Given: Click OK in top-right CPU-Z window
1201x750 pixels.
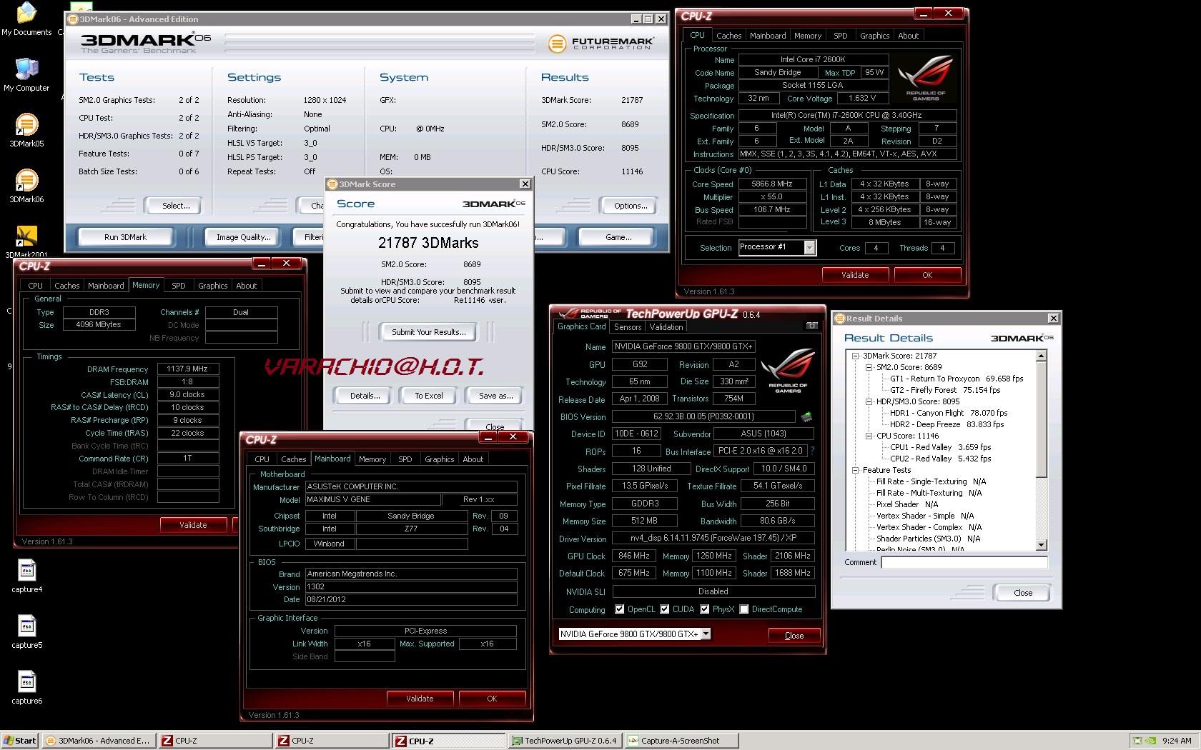Looking at the screenshot, I should pos(926,275).
